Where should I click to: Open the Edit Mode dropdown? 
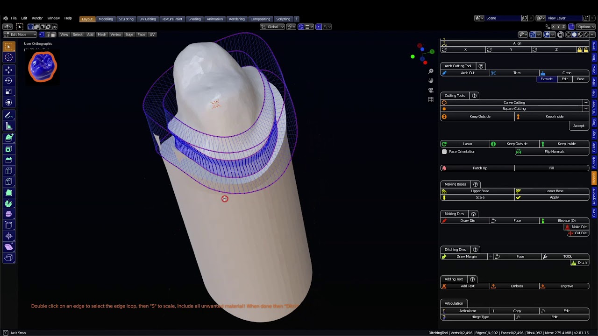(x=20, y=35)
